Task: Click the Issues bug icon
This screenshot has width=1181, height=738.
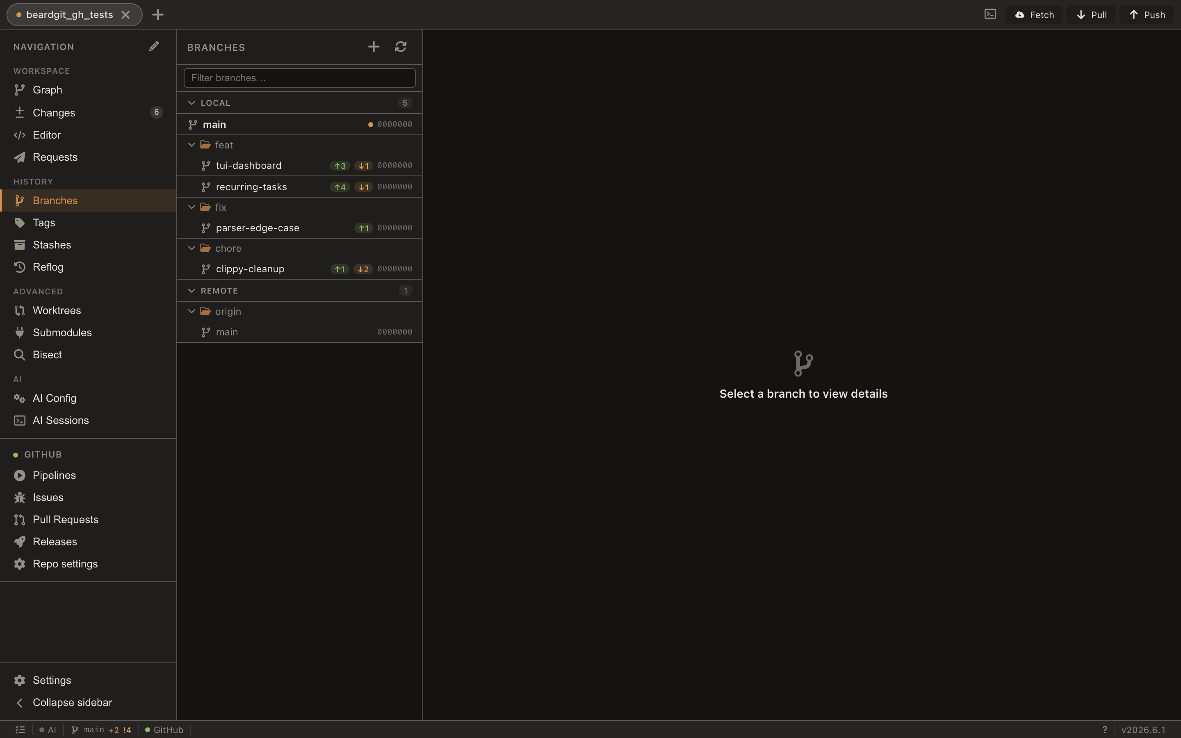Action: pos(20,497)
